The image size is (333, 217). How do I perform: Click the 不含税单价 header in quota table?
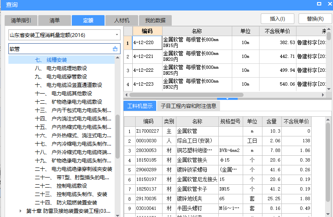277,31
